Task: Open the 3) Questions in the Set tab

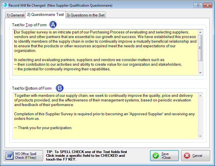Action: point(86,15)
